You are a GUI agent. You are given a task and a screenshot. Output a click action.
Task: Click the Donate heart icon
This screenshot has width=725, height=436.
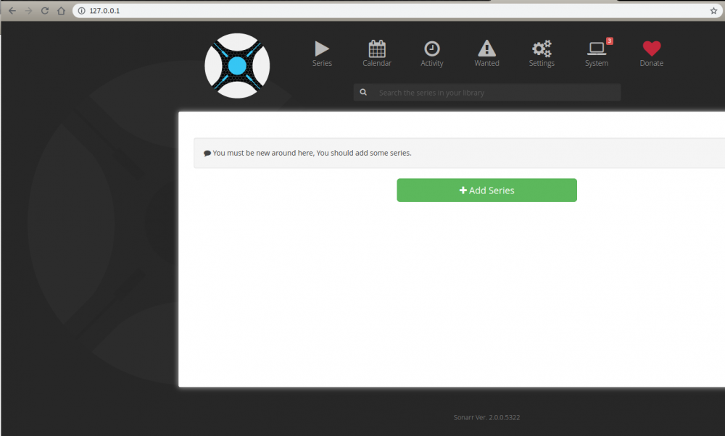[x=652, y=49]
